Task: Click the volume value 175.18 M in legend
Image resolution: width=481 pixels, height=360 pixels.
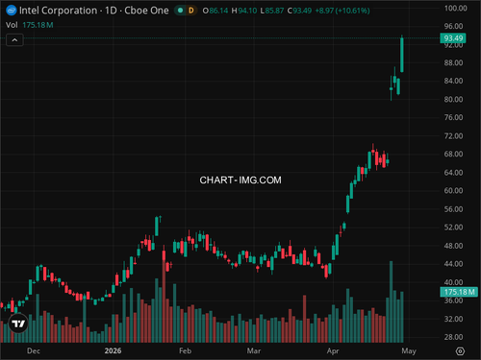Action: click(38, 25)
